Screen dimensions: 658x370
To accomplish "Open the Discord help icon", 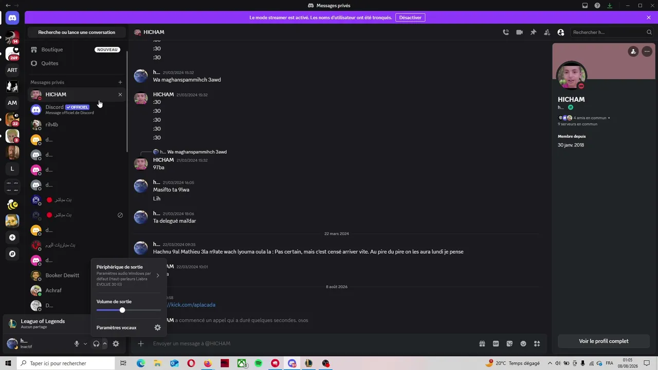I will 597,6.
